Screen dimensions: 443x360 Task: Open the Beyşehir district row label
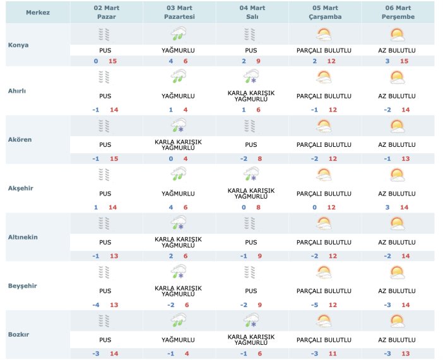click(x=22, y=286)
